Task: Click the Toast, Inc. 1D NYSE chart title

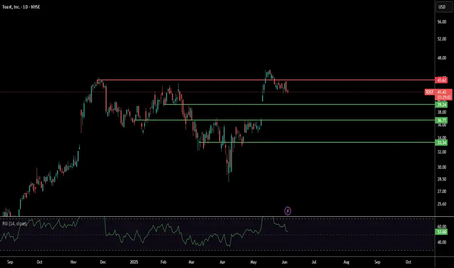Action: pos(21,7)
